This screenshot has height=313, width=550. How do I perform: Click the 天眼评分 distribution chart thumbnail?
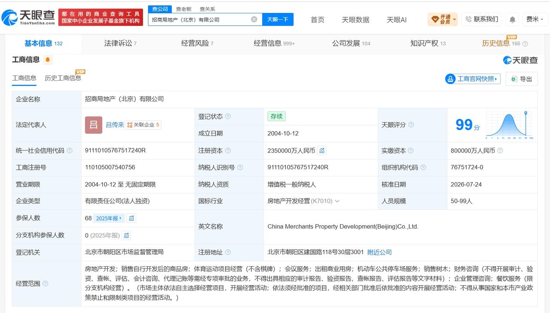(509, 125)
